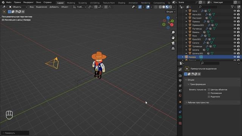Toggle gizmo display in viewport header
Viewport: 242px width, 136px height.
(140, 7)
